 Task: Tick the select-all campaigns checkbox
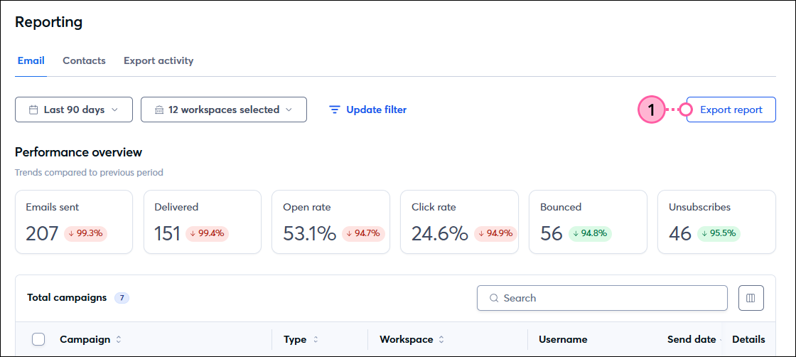point(38,339)
